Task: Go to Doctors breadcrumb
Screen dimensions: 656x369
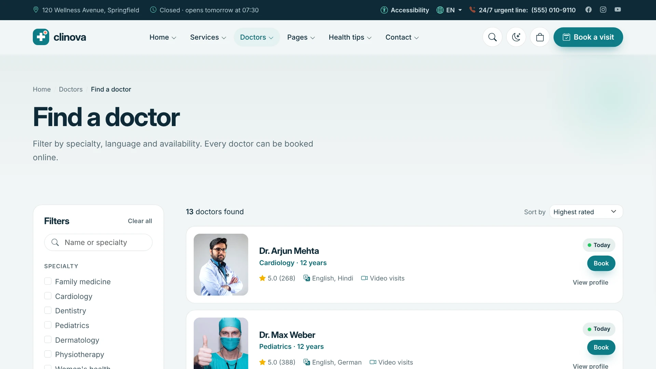Action: click(71, 89)
